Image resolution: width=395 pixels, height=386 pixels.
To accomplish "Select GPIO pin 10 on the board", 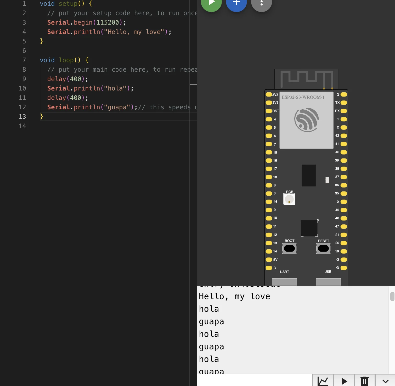I will point(269,218).
